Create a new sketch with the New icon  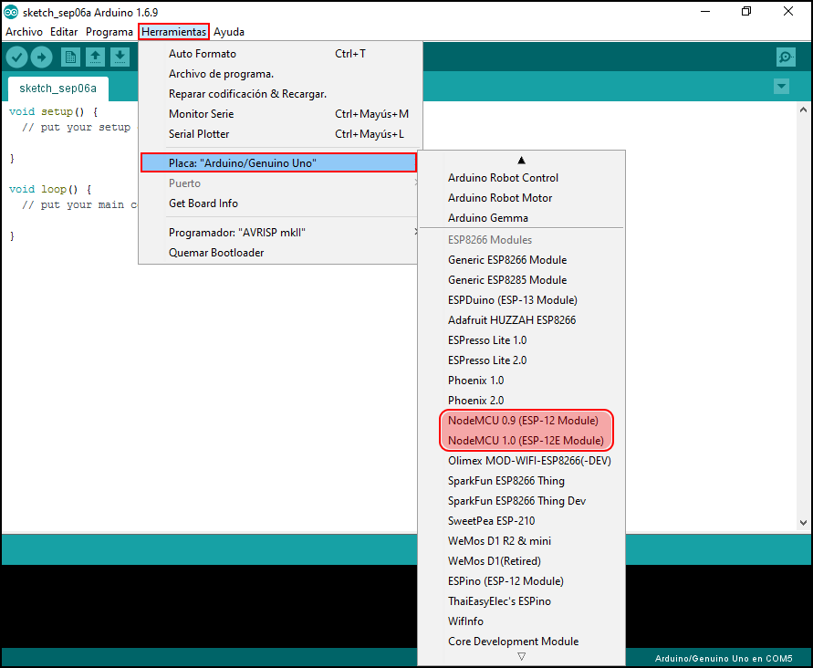tap(70, 57)
